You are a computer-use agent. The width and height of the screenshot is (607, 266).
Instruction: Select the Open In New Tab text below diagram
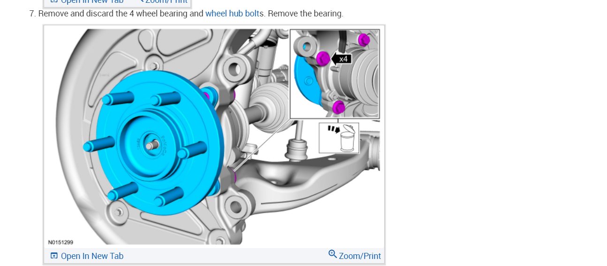92,256
